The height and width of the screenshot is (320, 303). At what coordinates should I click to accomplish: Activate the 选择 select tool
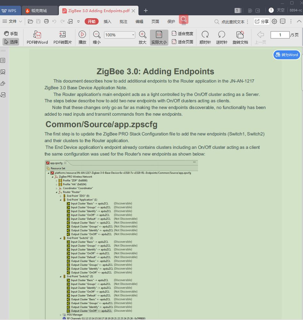click(x=11, y=42)
